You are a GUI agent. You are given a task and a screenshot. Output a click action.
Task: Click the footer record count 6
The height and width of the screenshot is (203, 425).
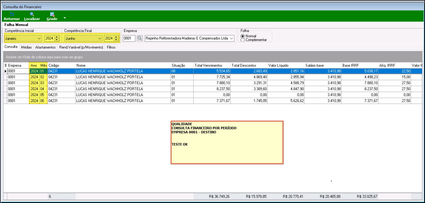pos(62,196)
